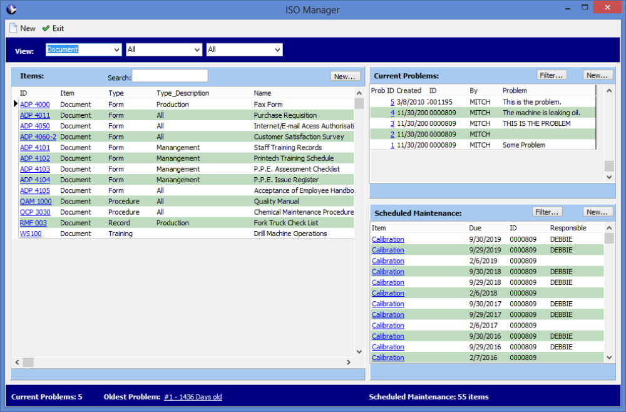Image resolution: width=626 pixels, height=412 pixels.
Task: Click New... button in Current Problems
Action: pos(597,75)
